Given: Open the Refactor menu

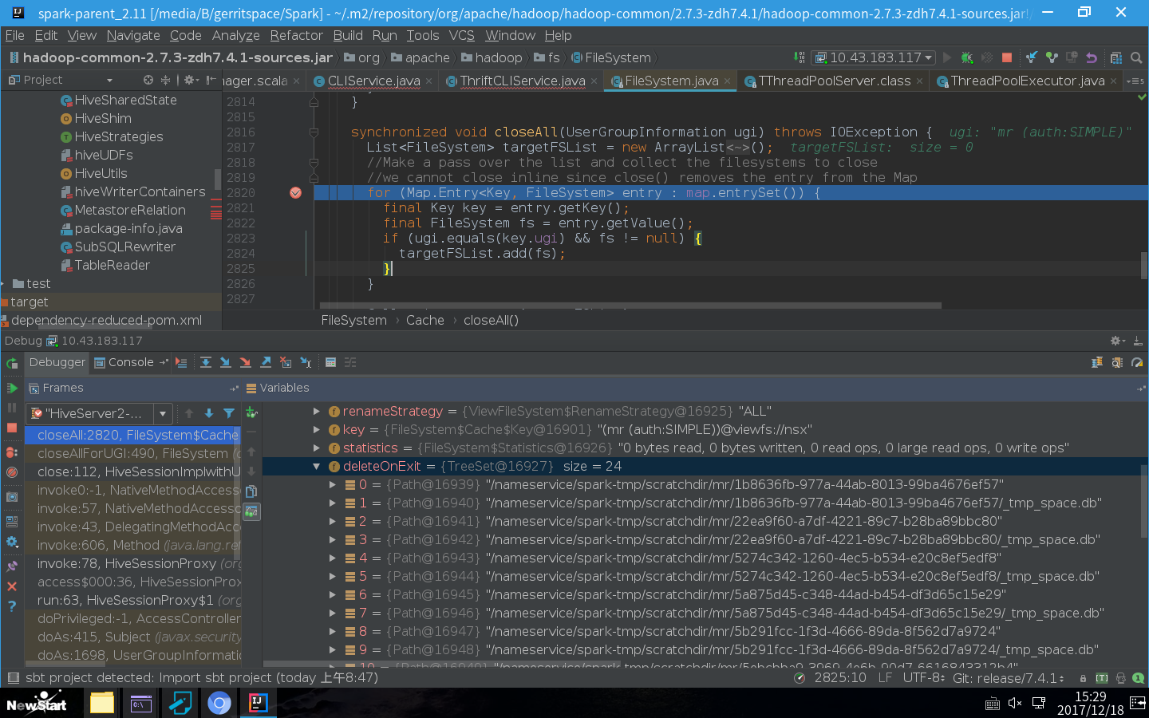Looking at the screenshot, I should [x=296, y=35].
